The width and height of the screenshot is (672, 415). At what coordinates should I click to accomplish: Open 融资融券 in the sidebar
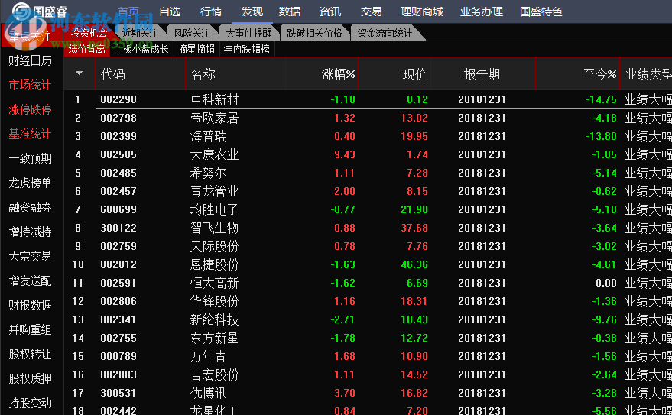pos(30,207)
